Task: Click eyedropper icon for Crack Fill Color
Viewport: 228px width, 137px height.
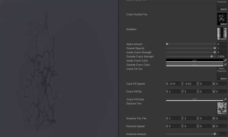Action: click(225, 100)
